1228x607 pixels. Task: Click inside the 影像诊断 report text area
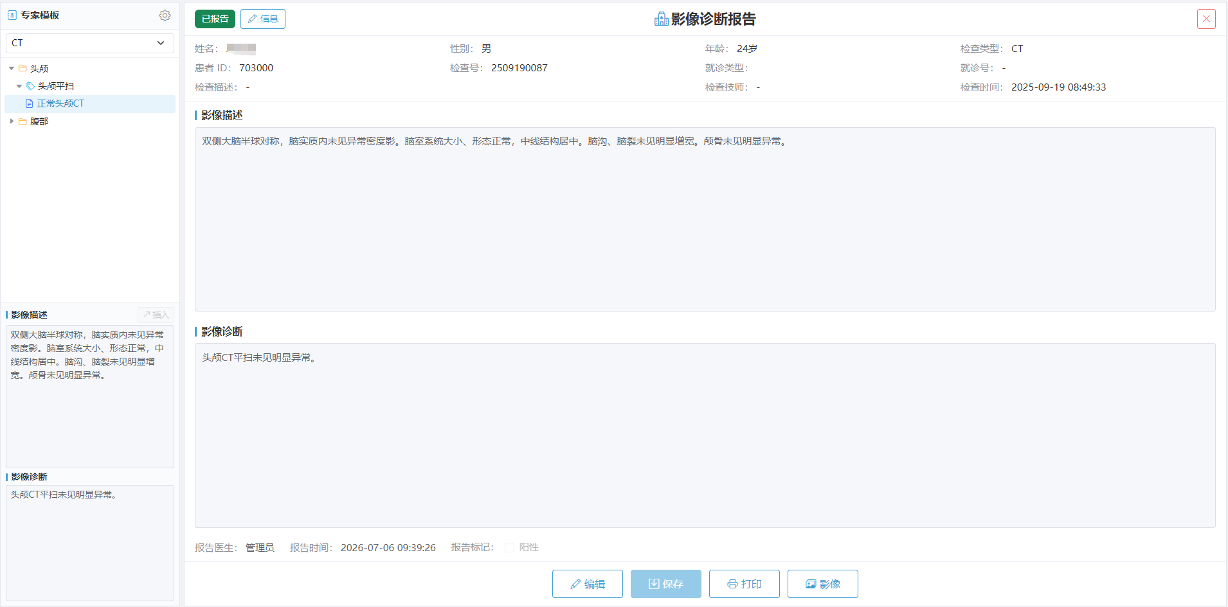click(705, 435)
